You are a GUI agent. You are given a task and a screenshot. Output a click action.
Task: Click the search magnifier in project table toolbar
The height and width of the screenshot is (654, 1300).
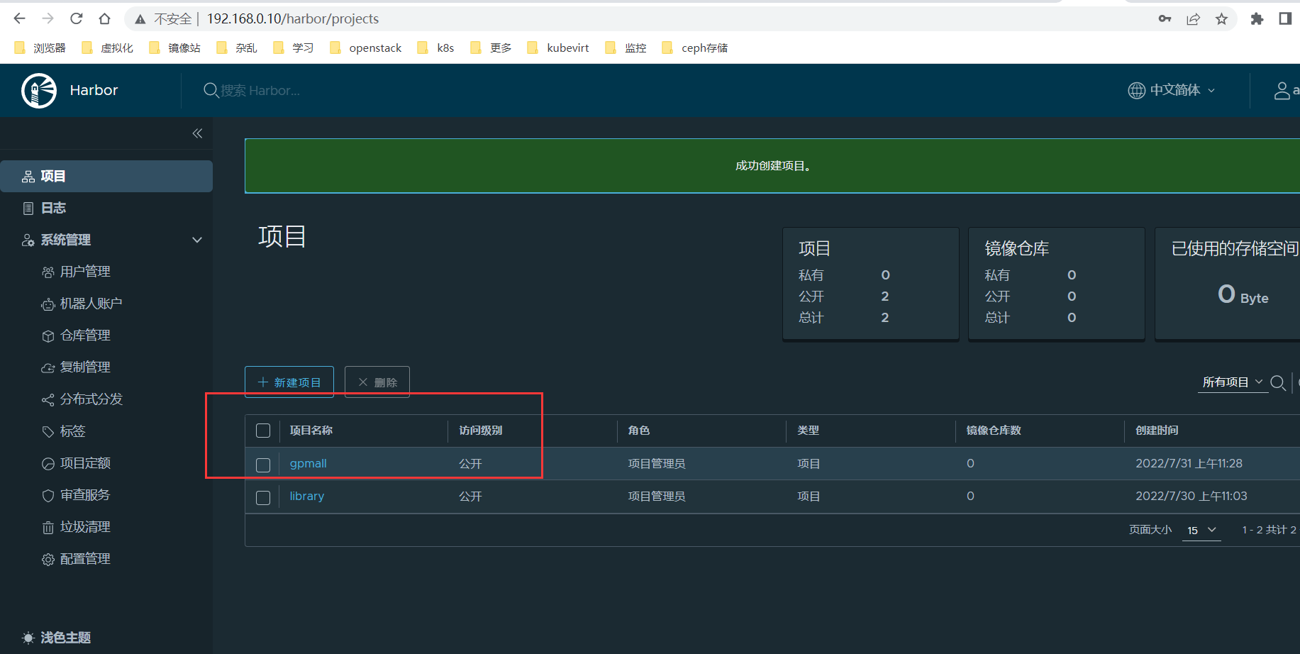pyautogui.click(x=1278, y=383)
